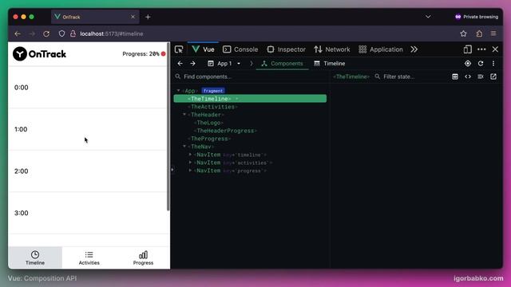Click select component in page target icon
The image size is (511, 287).
468,64
